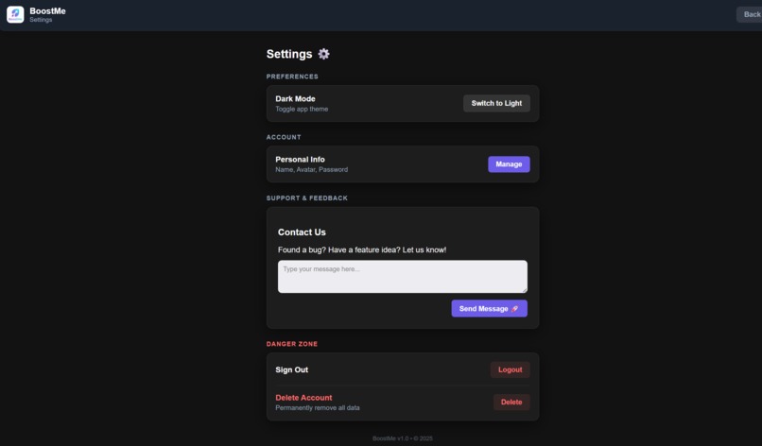
Task: Click the BoostMe v1.0 footer text
Action: (403, 438)
